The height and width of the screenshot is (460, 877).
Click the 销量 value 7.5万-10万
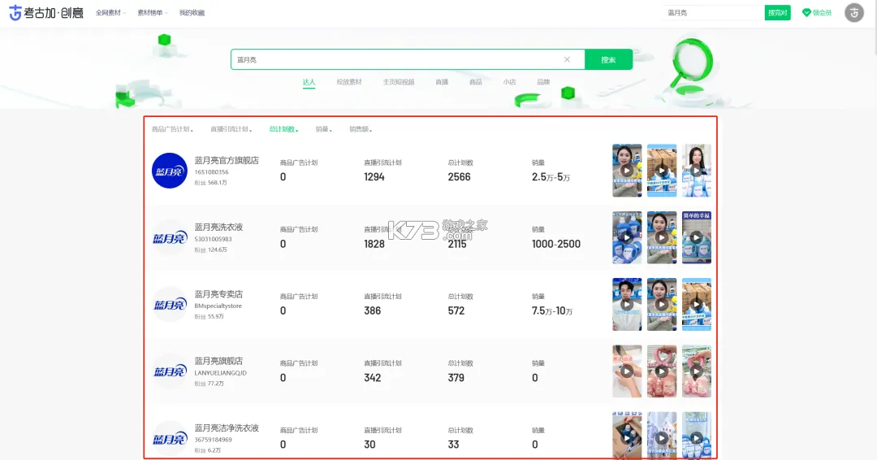point(552,310)
